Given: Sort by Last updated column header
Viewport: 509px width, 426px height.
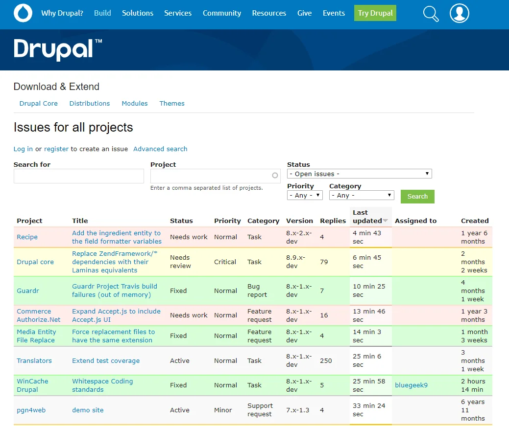Looking at the screenshot, I should tap(367, 217).
